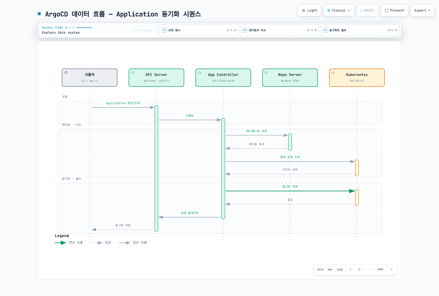Enable MAP mode in bottom toolbar
Screen dimensions: 439x296
tap(330, 270)
